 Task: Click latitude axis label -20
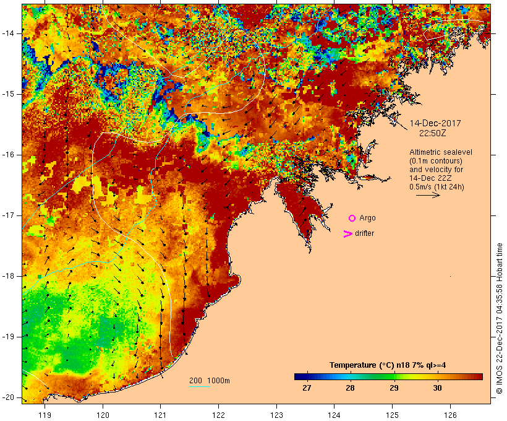[x=8, y=397]
